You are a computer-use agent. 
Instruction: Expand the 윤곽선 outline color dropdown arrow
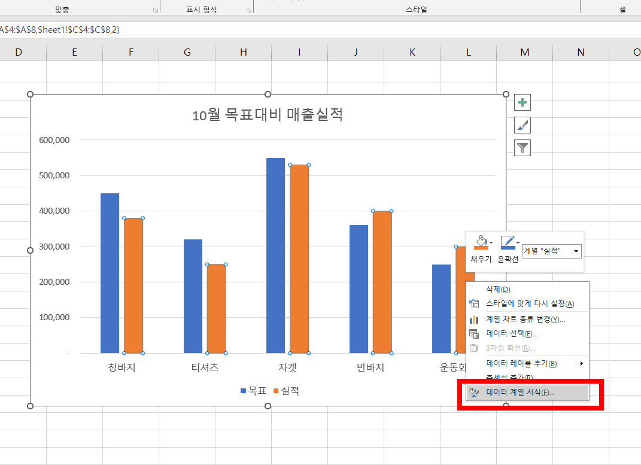pyautogui.click(x=518, y=242)
